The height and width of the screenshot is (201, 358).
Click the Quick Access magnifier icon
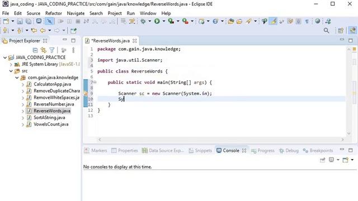pyautogui.click(x=327, y=31)
